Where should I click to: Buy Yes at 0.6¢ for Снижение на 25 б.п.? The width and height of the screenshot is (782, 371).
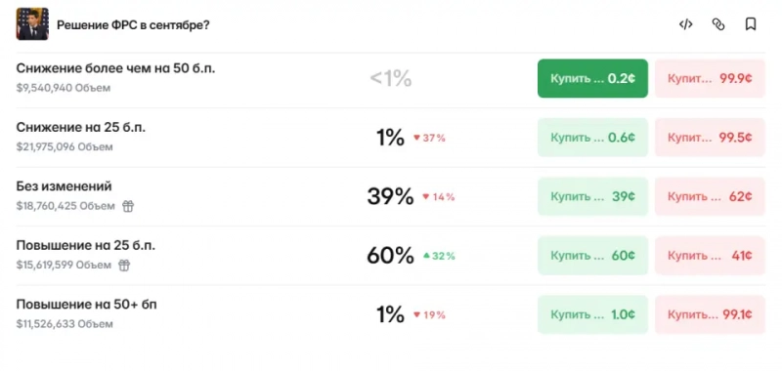coord(592,138)
